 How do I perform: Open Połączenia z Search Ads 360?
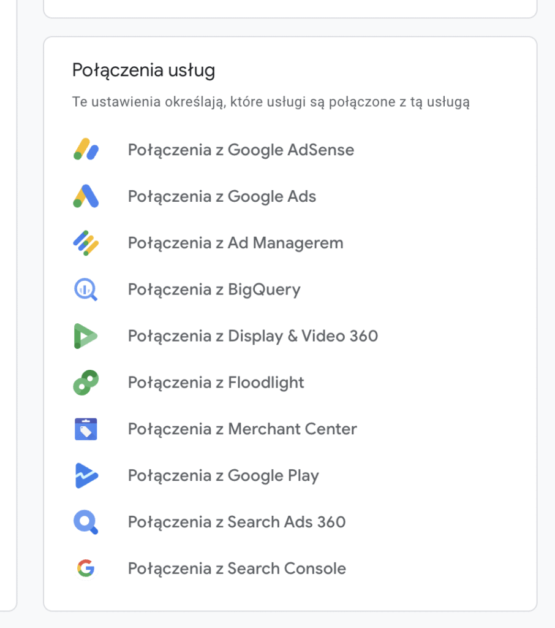[x=237, y=523]
